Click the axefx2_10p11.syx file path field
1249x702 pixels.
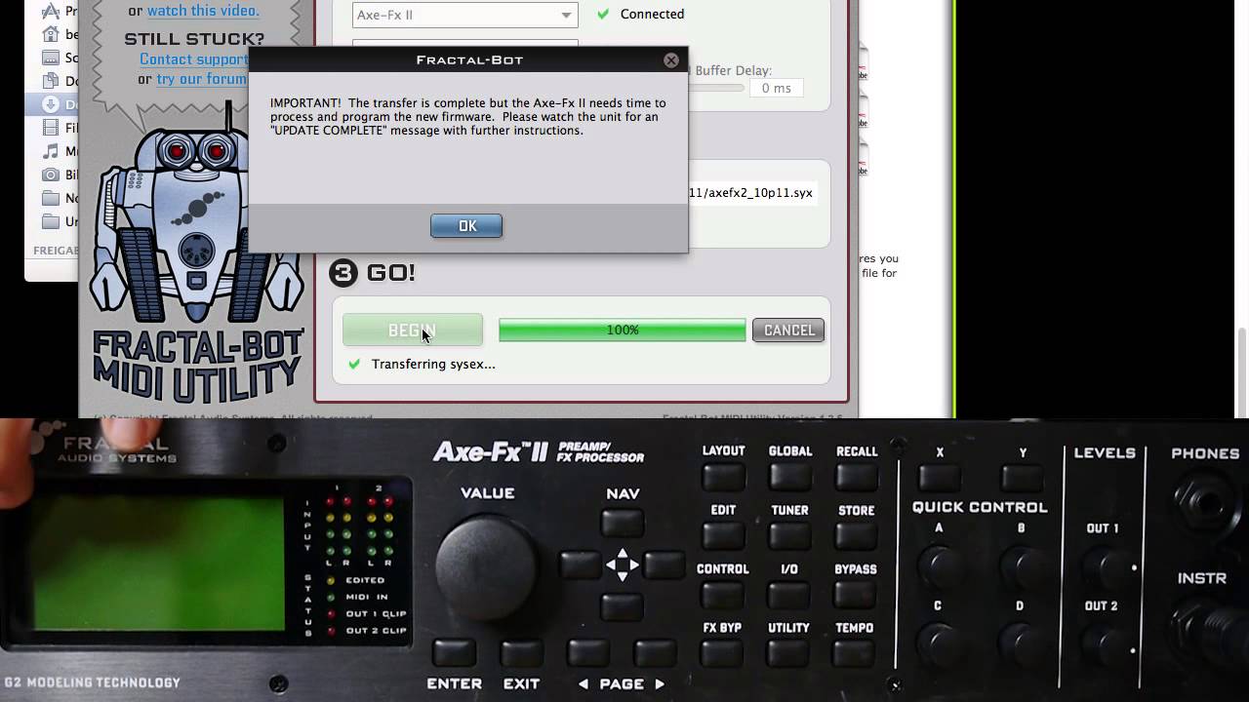coord(751,193)
